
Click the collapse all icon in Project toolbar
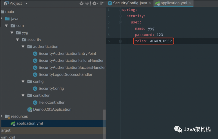tap(87, 3)
